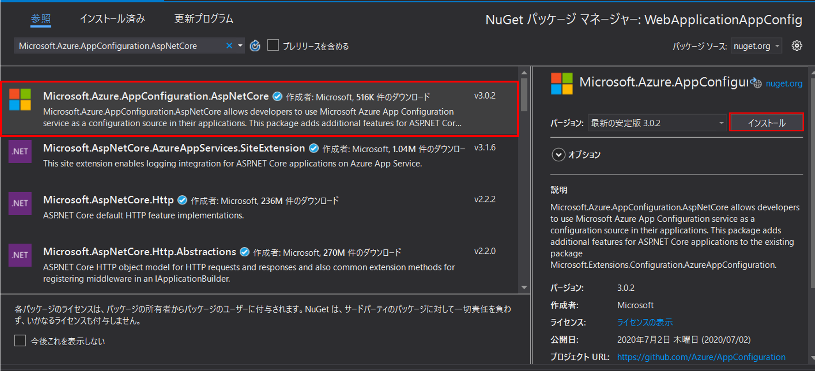
Task: Click version v3.1.6 in package list
Action: [485, 147]
